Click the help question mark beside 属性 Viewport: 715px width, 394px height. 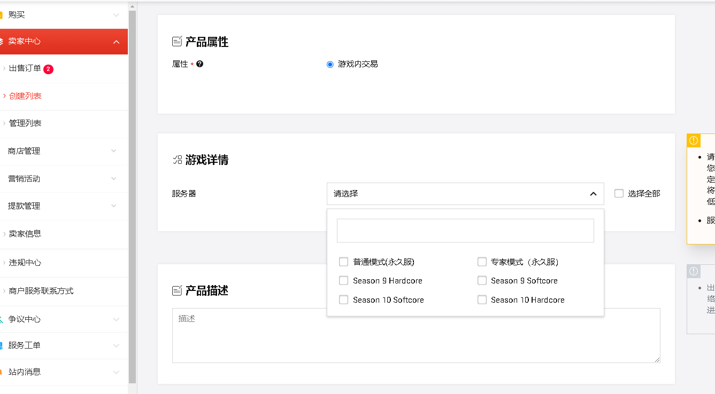point(200,64)
